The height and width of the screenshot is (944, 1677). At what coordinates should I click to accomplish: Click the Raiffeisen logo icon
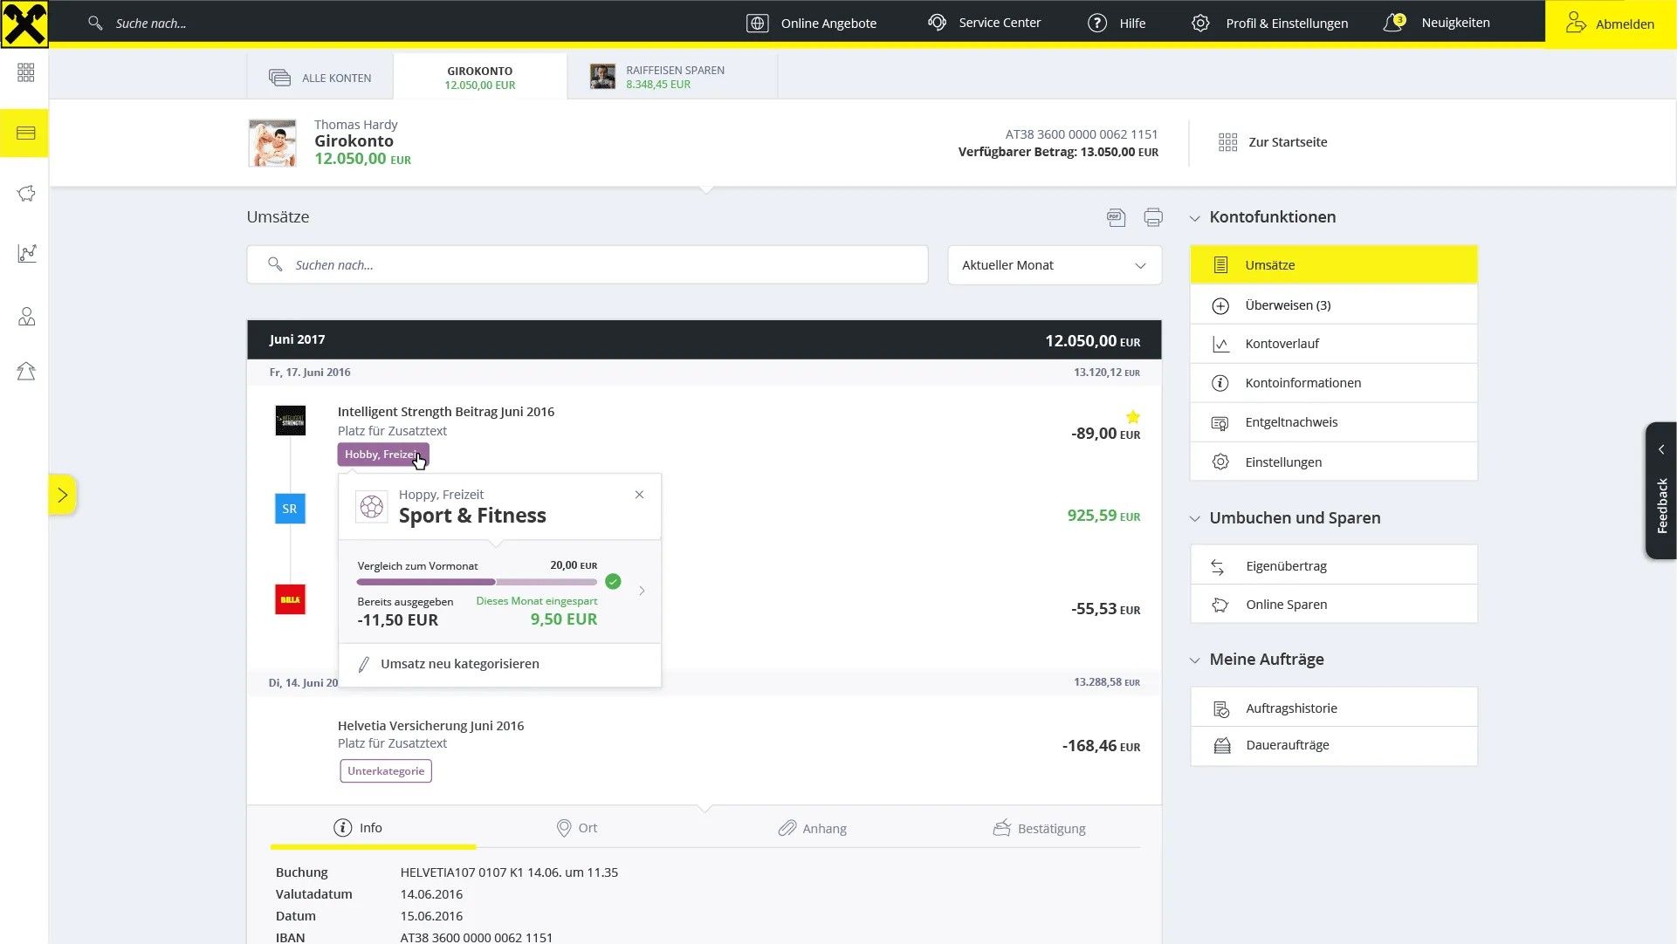pos(24,24)
